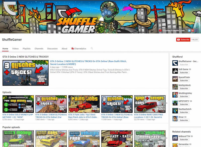
Task: Open ShuffleGamer - Sec... channel avatar
Action: pos(175,63)
